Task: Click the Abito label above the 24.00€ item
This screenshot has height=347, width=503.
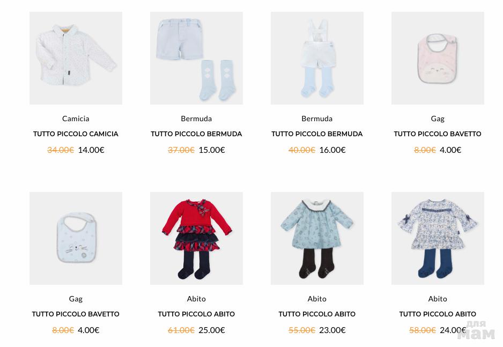Action: point(438,299)
